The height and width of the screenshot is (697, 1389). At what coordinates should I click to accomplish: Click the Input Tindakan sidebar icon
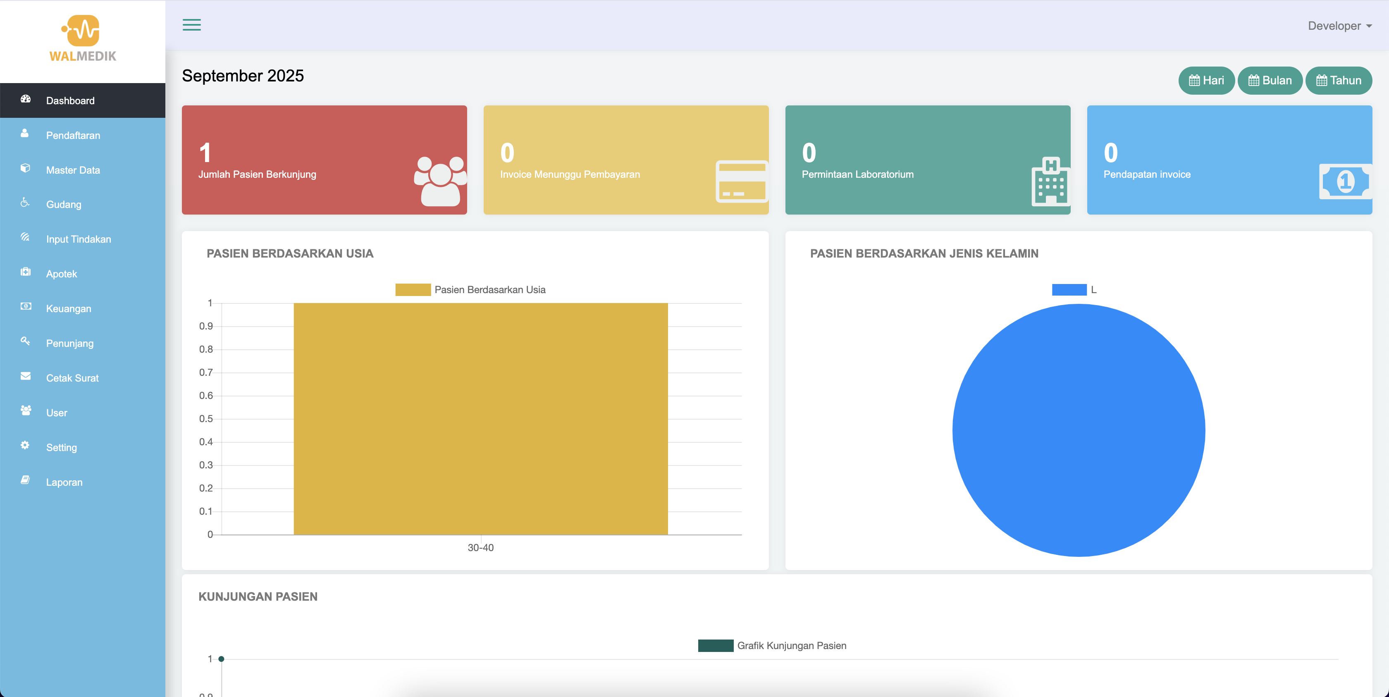click(x=25, y=236)
